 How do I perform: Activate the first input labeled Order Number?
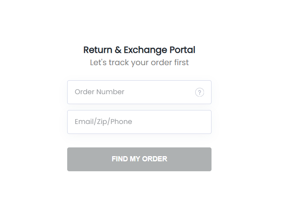[x=131, y=92]
